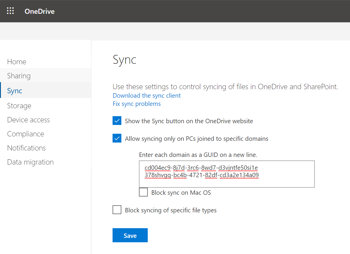Image resolution: width=350 pixels, height=254 pixels.
Task: Click the Download the sync client link
Action: pyautogui.click(x=147, y=96)
